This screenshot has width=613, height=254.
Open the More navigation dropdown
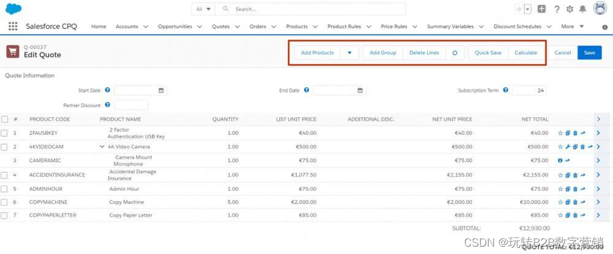(573, 26)
